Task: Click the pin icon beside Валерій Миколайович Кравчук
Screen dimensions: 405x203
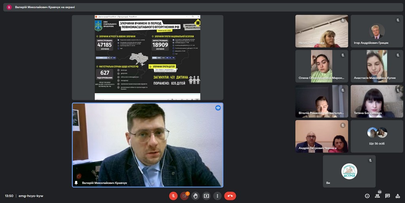Action: click(76, 183)
